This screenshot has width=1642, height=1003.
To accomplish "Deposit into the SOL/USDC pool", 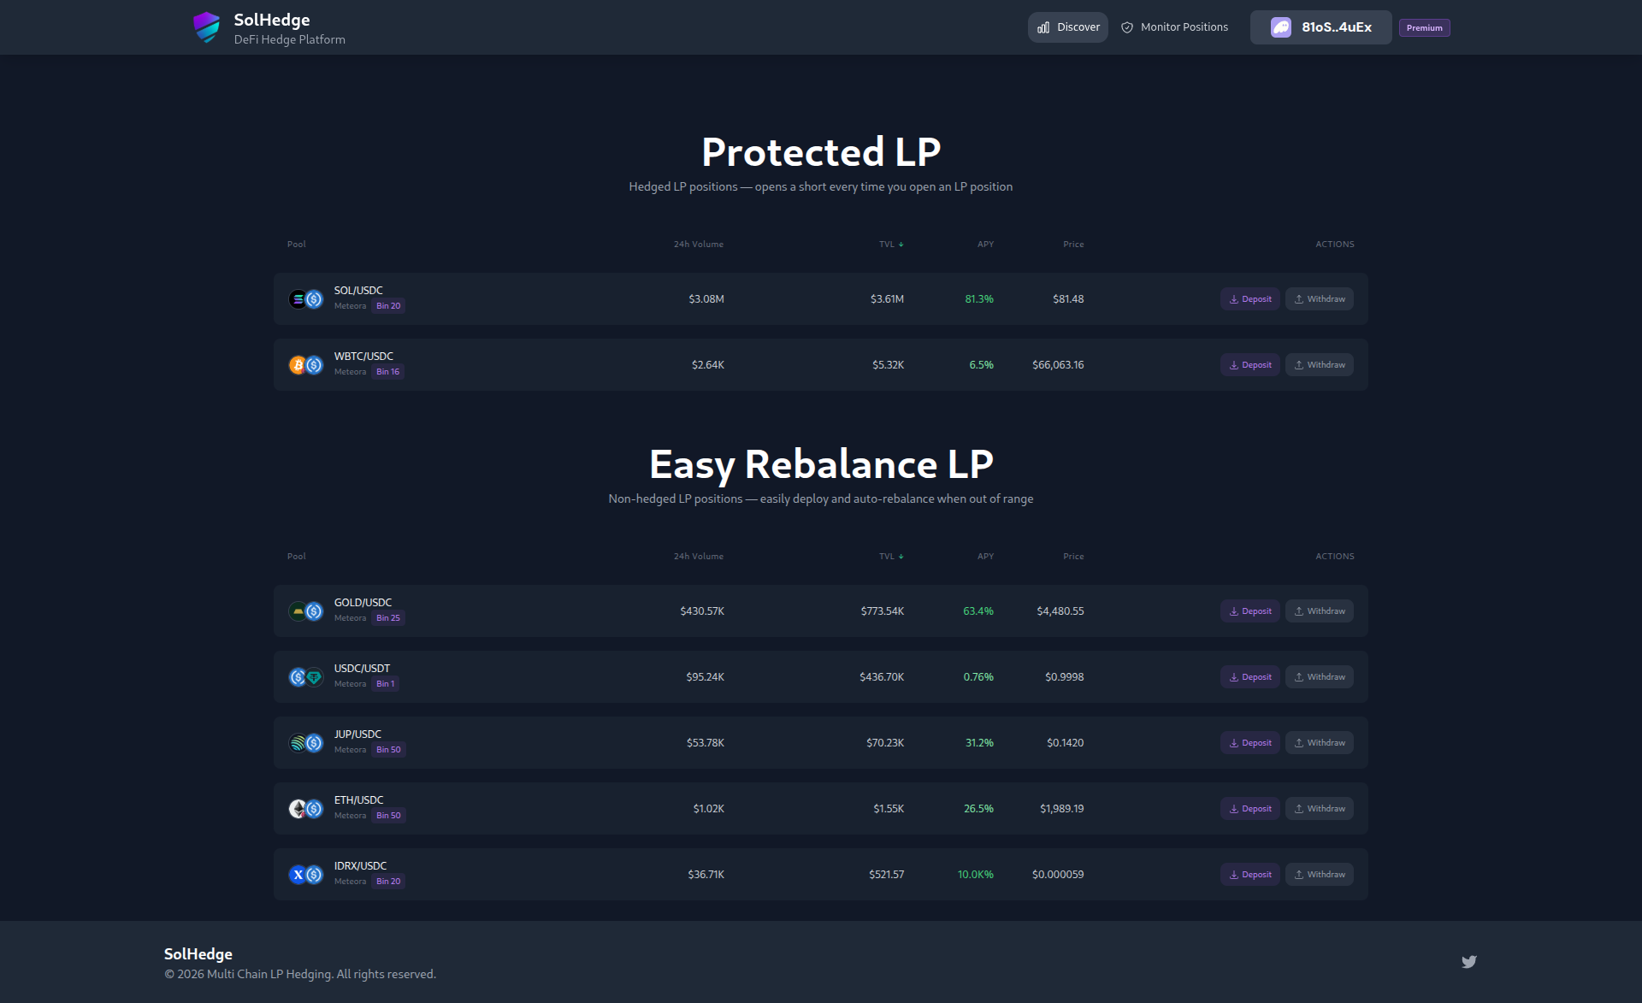I will click(1249, 298).
